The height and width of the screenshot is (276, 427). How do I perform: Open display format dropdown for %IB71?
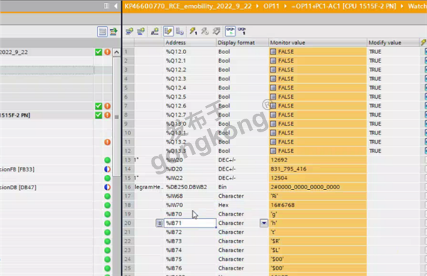point(264,223)
